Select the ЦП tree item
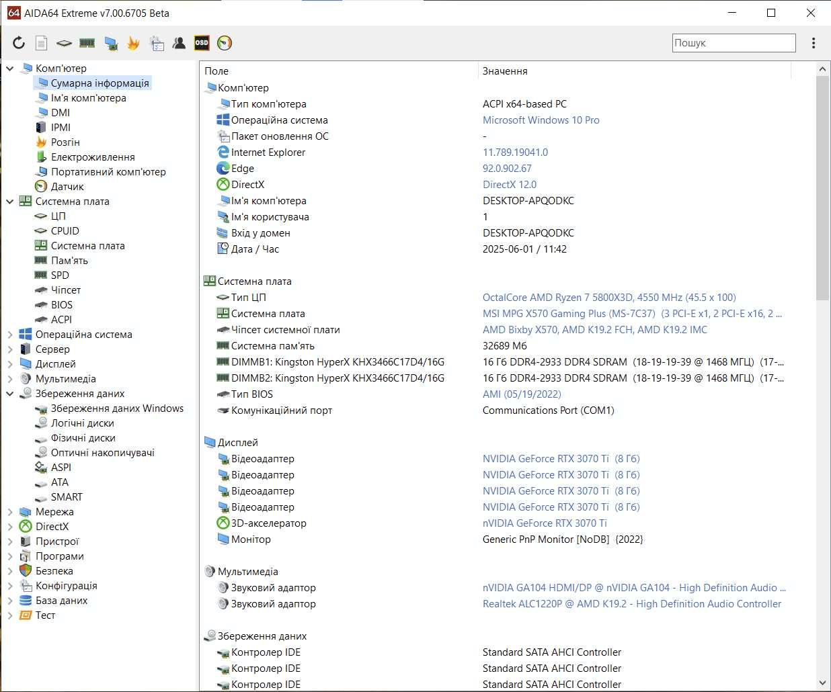 (58, 216)
